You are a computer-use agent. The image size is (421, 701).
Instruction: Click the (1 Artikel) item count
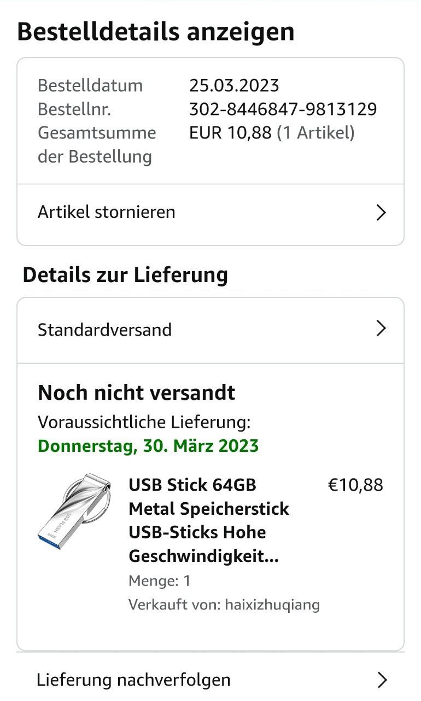315,133
